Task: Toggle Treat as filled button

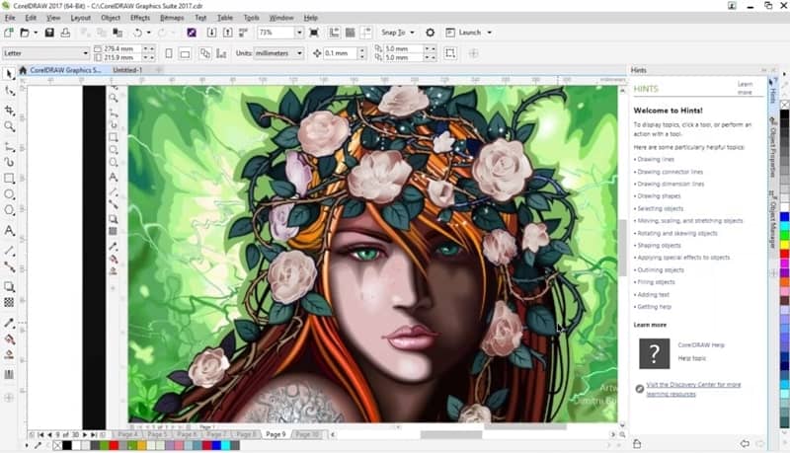Action: tap(450, 53)
